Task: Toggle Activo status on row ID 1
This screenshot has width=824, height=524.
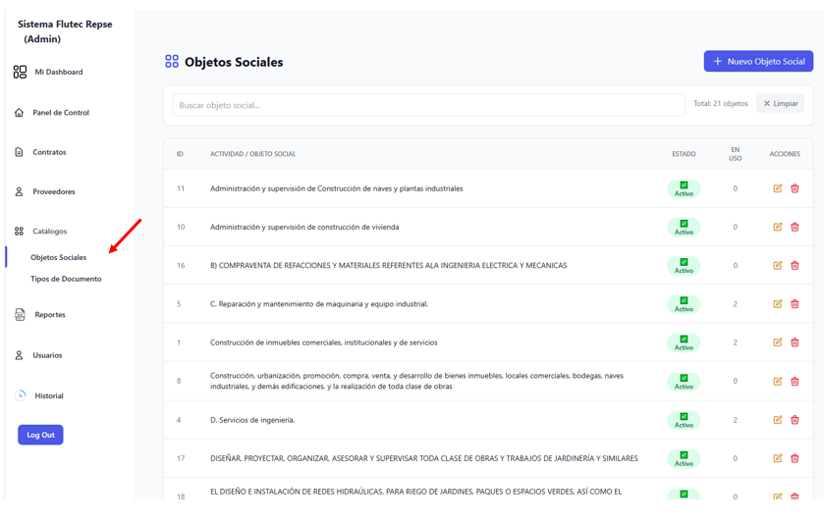Action: (684, 342)
